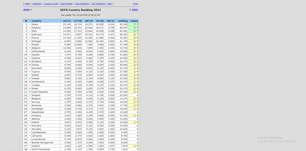The height and width of the screenshot is (151, 306).
Task: Click the green up arrow beside Israel
Action: tap(30, 89)
